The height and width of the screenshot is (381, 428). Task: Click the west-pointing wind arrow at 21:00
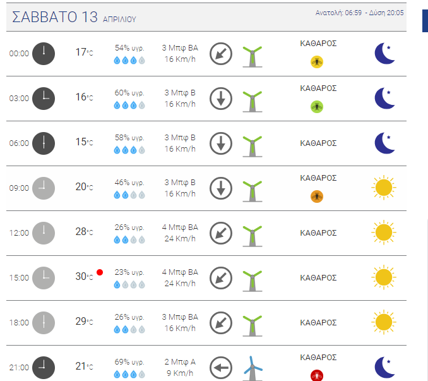(221, 368)
